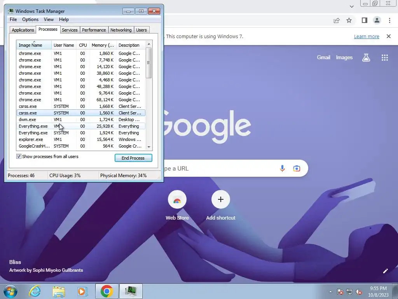This screenshot has width=398, height=299.
Task: Open Windows Media Player taskbar icon
Action: pos(82,291)
